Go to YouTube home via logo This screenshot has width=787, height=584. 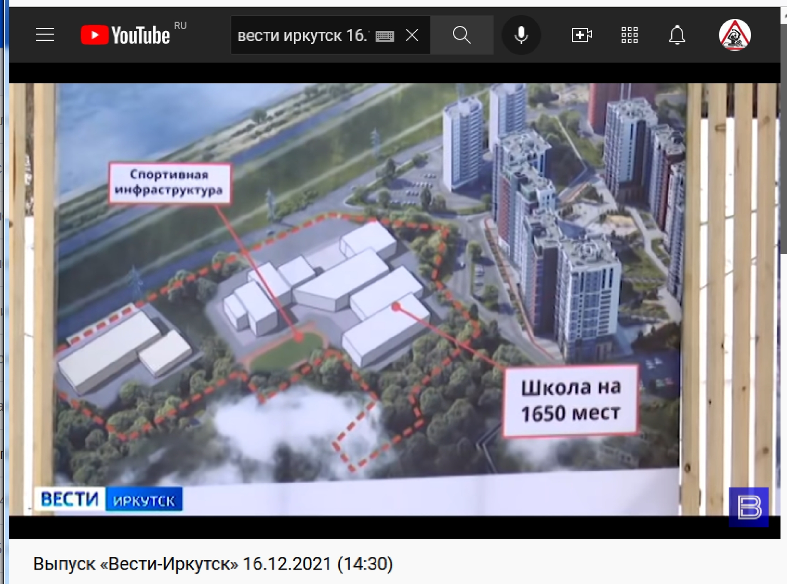click(x=125, y=35)
